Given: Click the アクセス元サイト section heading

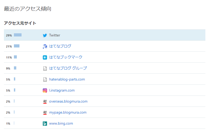Looking at the screenshot, I should (20, 23).
